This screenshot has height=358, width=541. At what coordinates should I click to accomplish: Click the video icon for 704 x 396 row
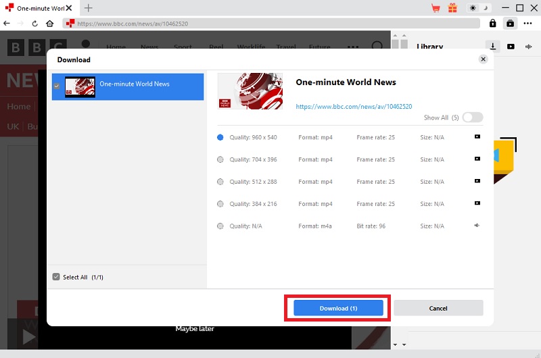click(x=477, y=159)
